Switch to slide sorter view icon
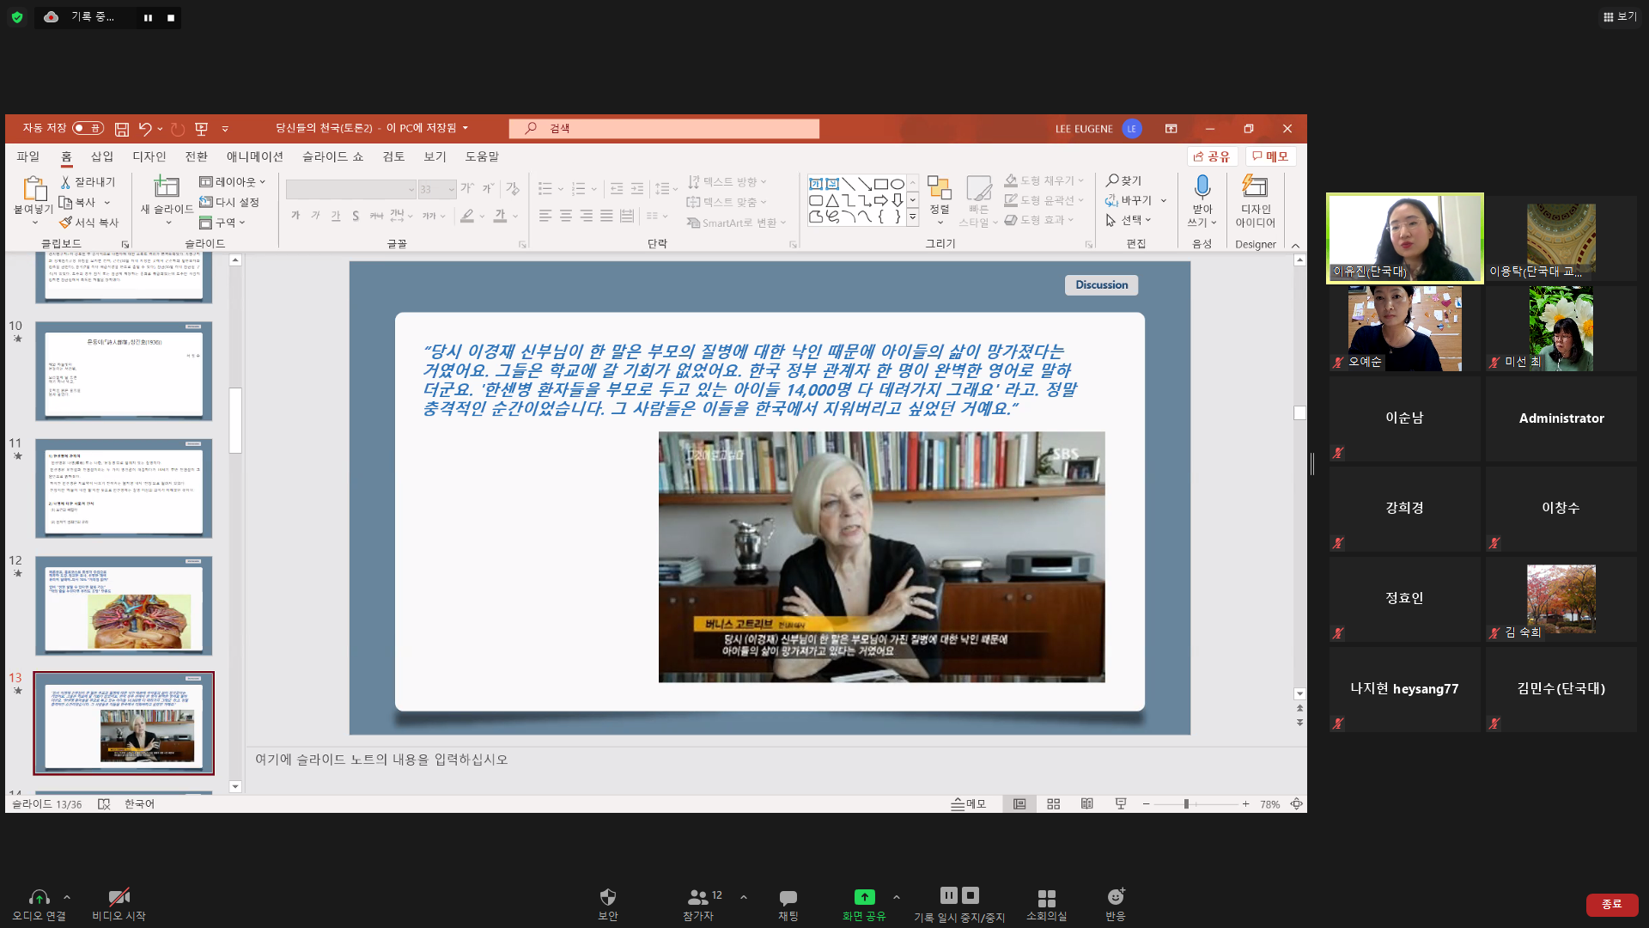1649x928 pixels. (x=1053, y=804)
